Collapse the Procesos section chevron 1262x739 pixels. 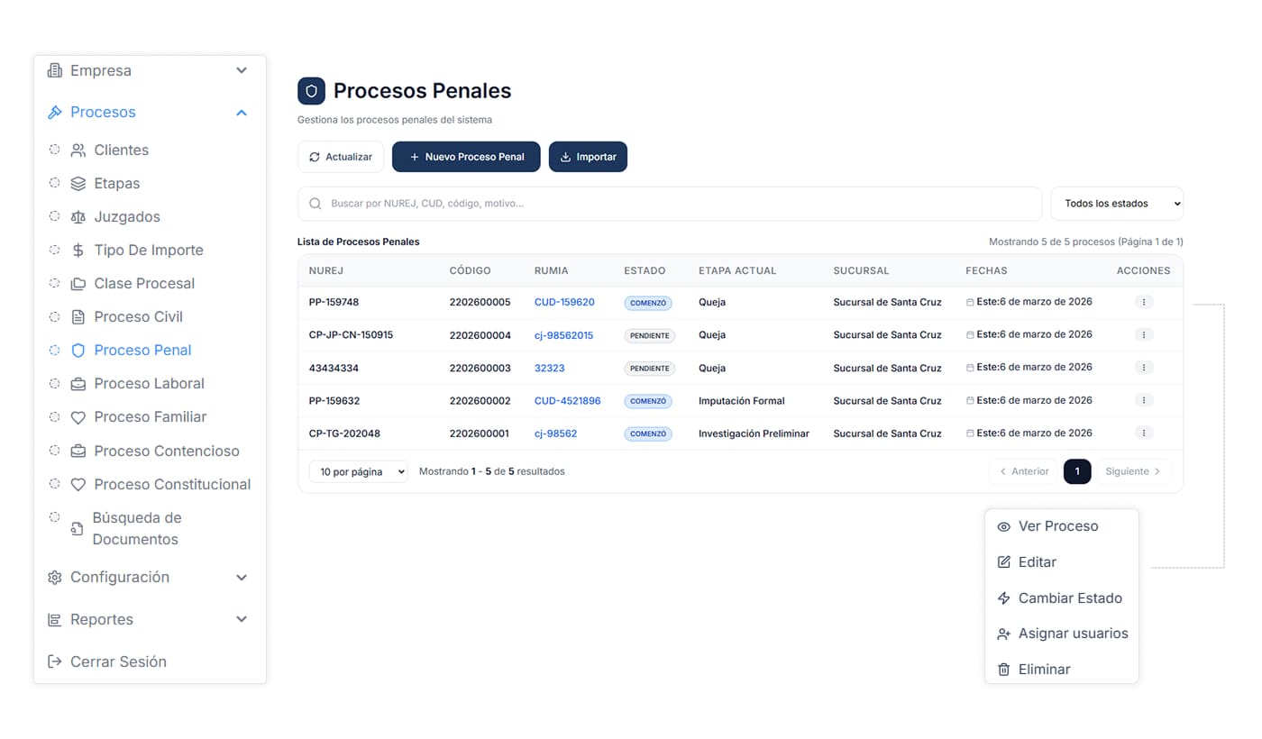pyautogui.click(x=242, y=113)
